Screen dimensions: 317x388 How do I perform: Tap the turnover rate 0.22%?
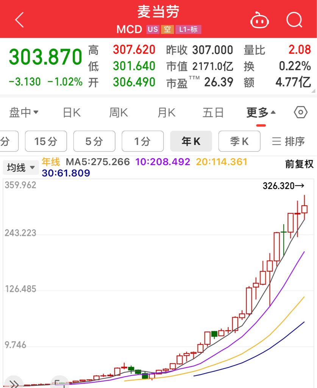click(x=295, y=66)
